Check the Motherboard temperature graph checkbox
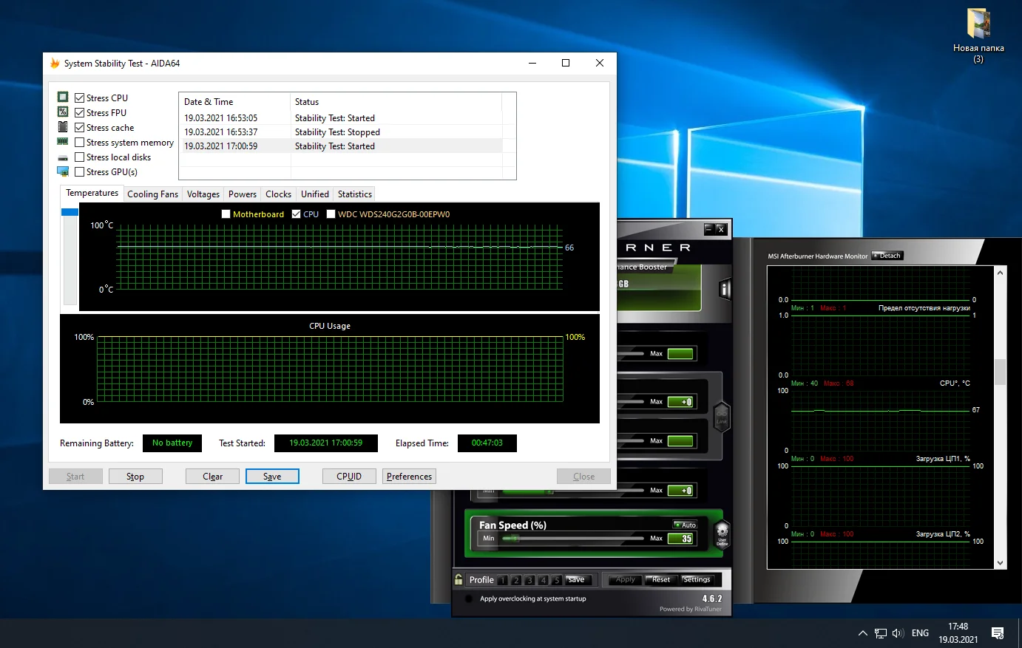The width and height of the screenshot is (1022, 648). coord(226,214)
